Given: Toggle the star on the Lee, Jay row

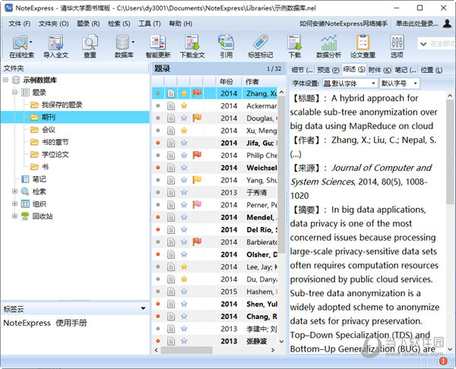Looking at the screenshot, I should (x=184, y=266).
